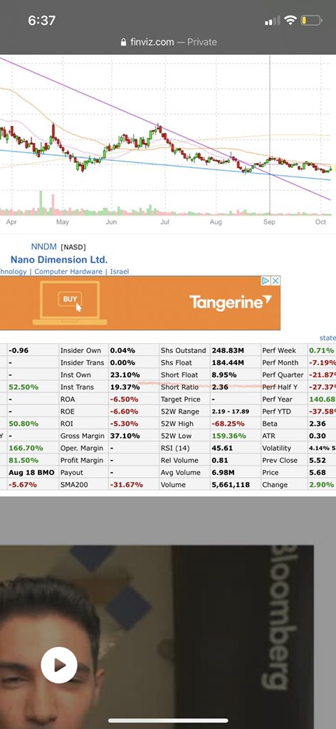
Task: Tap the BUY button in the Tangerine ad
Action: click(x=70, y=299)
